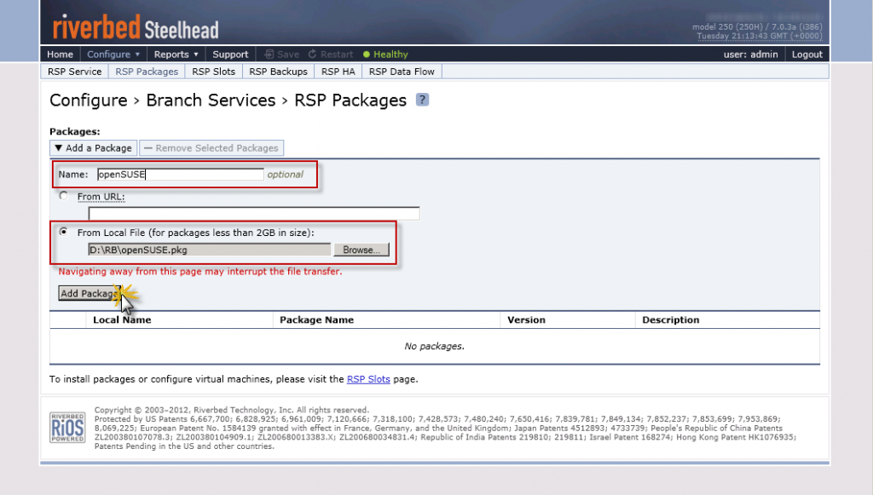Click the local file path field
The width and height of the screenshot is (873, 495).
pyautogui.click(x=210, y=250)
